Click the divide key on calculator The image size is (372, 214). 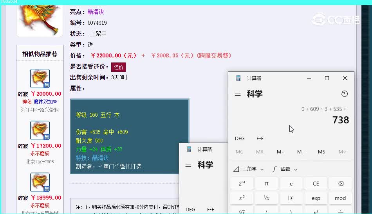coord(340,210)
